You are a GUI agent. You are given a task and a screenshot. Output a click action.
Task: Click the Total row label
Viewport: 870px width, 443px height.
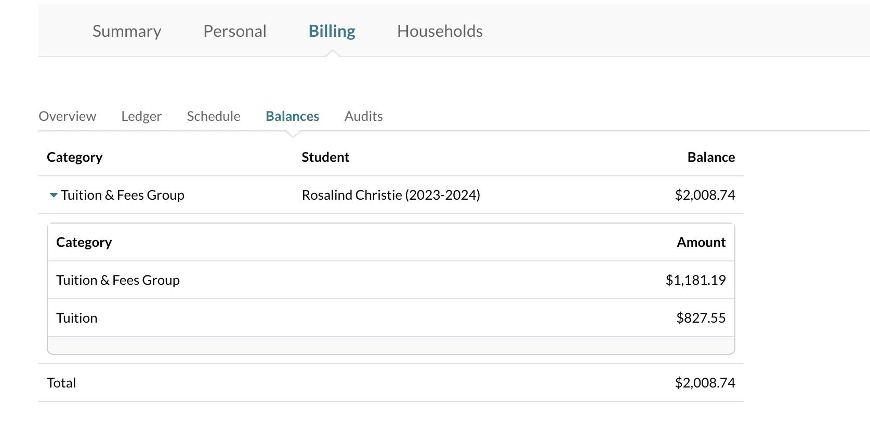(61, 383)
